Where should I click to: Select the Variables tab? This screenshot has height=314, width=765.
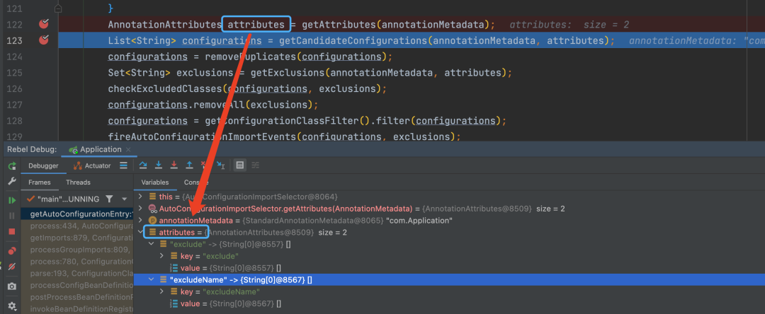(x=155, y=182)
